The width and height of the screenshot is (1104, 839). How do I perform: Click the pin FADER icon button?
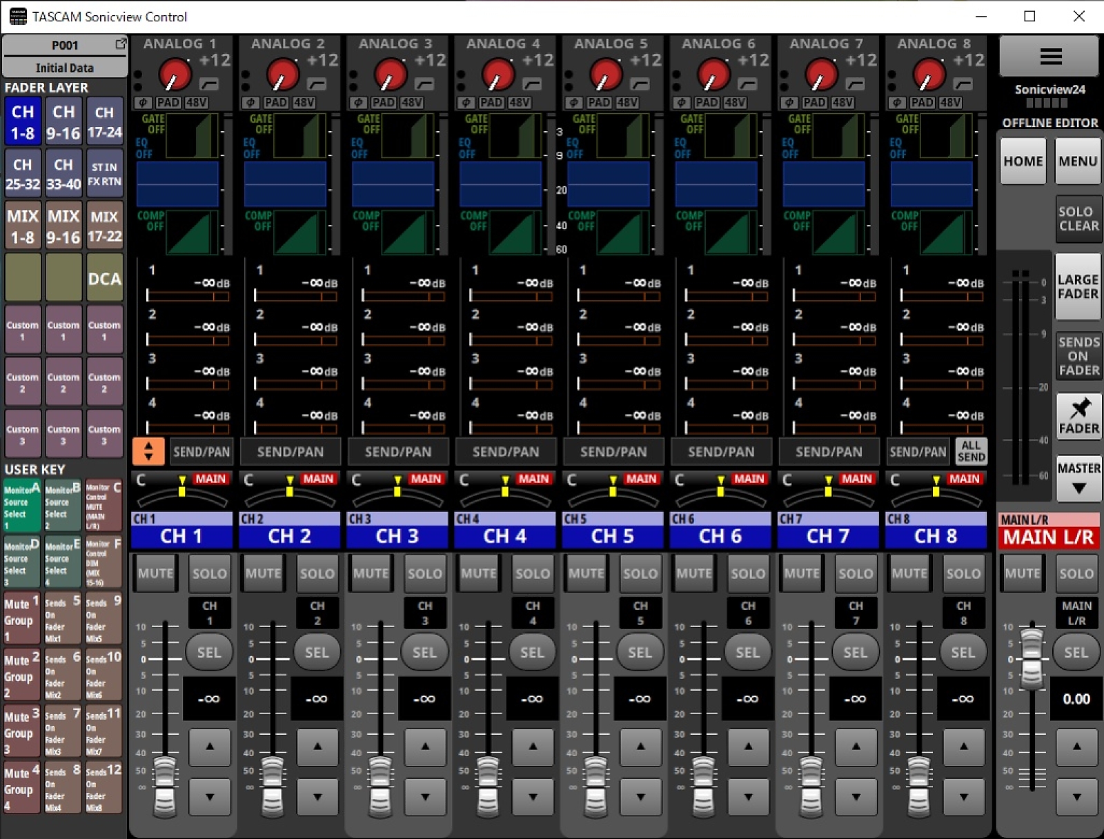tap(1078, 416)
